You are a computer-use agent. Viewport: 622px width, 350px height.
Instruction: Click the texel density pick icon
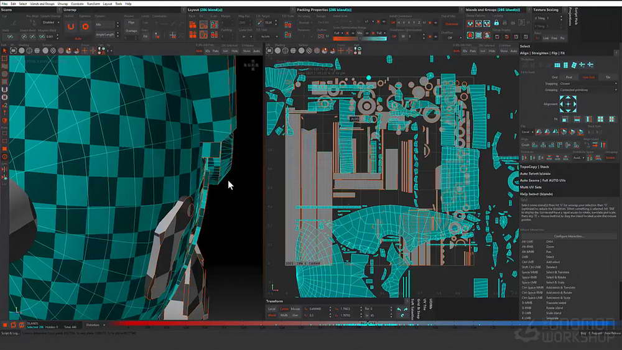click(260, 23)
